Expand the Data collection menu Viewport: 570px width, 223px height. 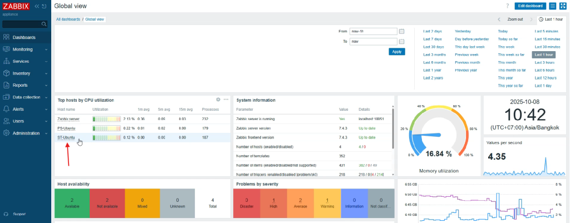tap(25, 97)
